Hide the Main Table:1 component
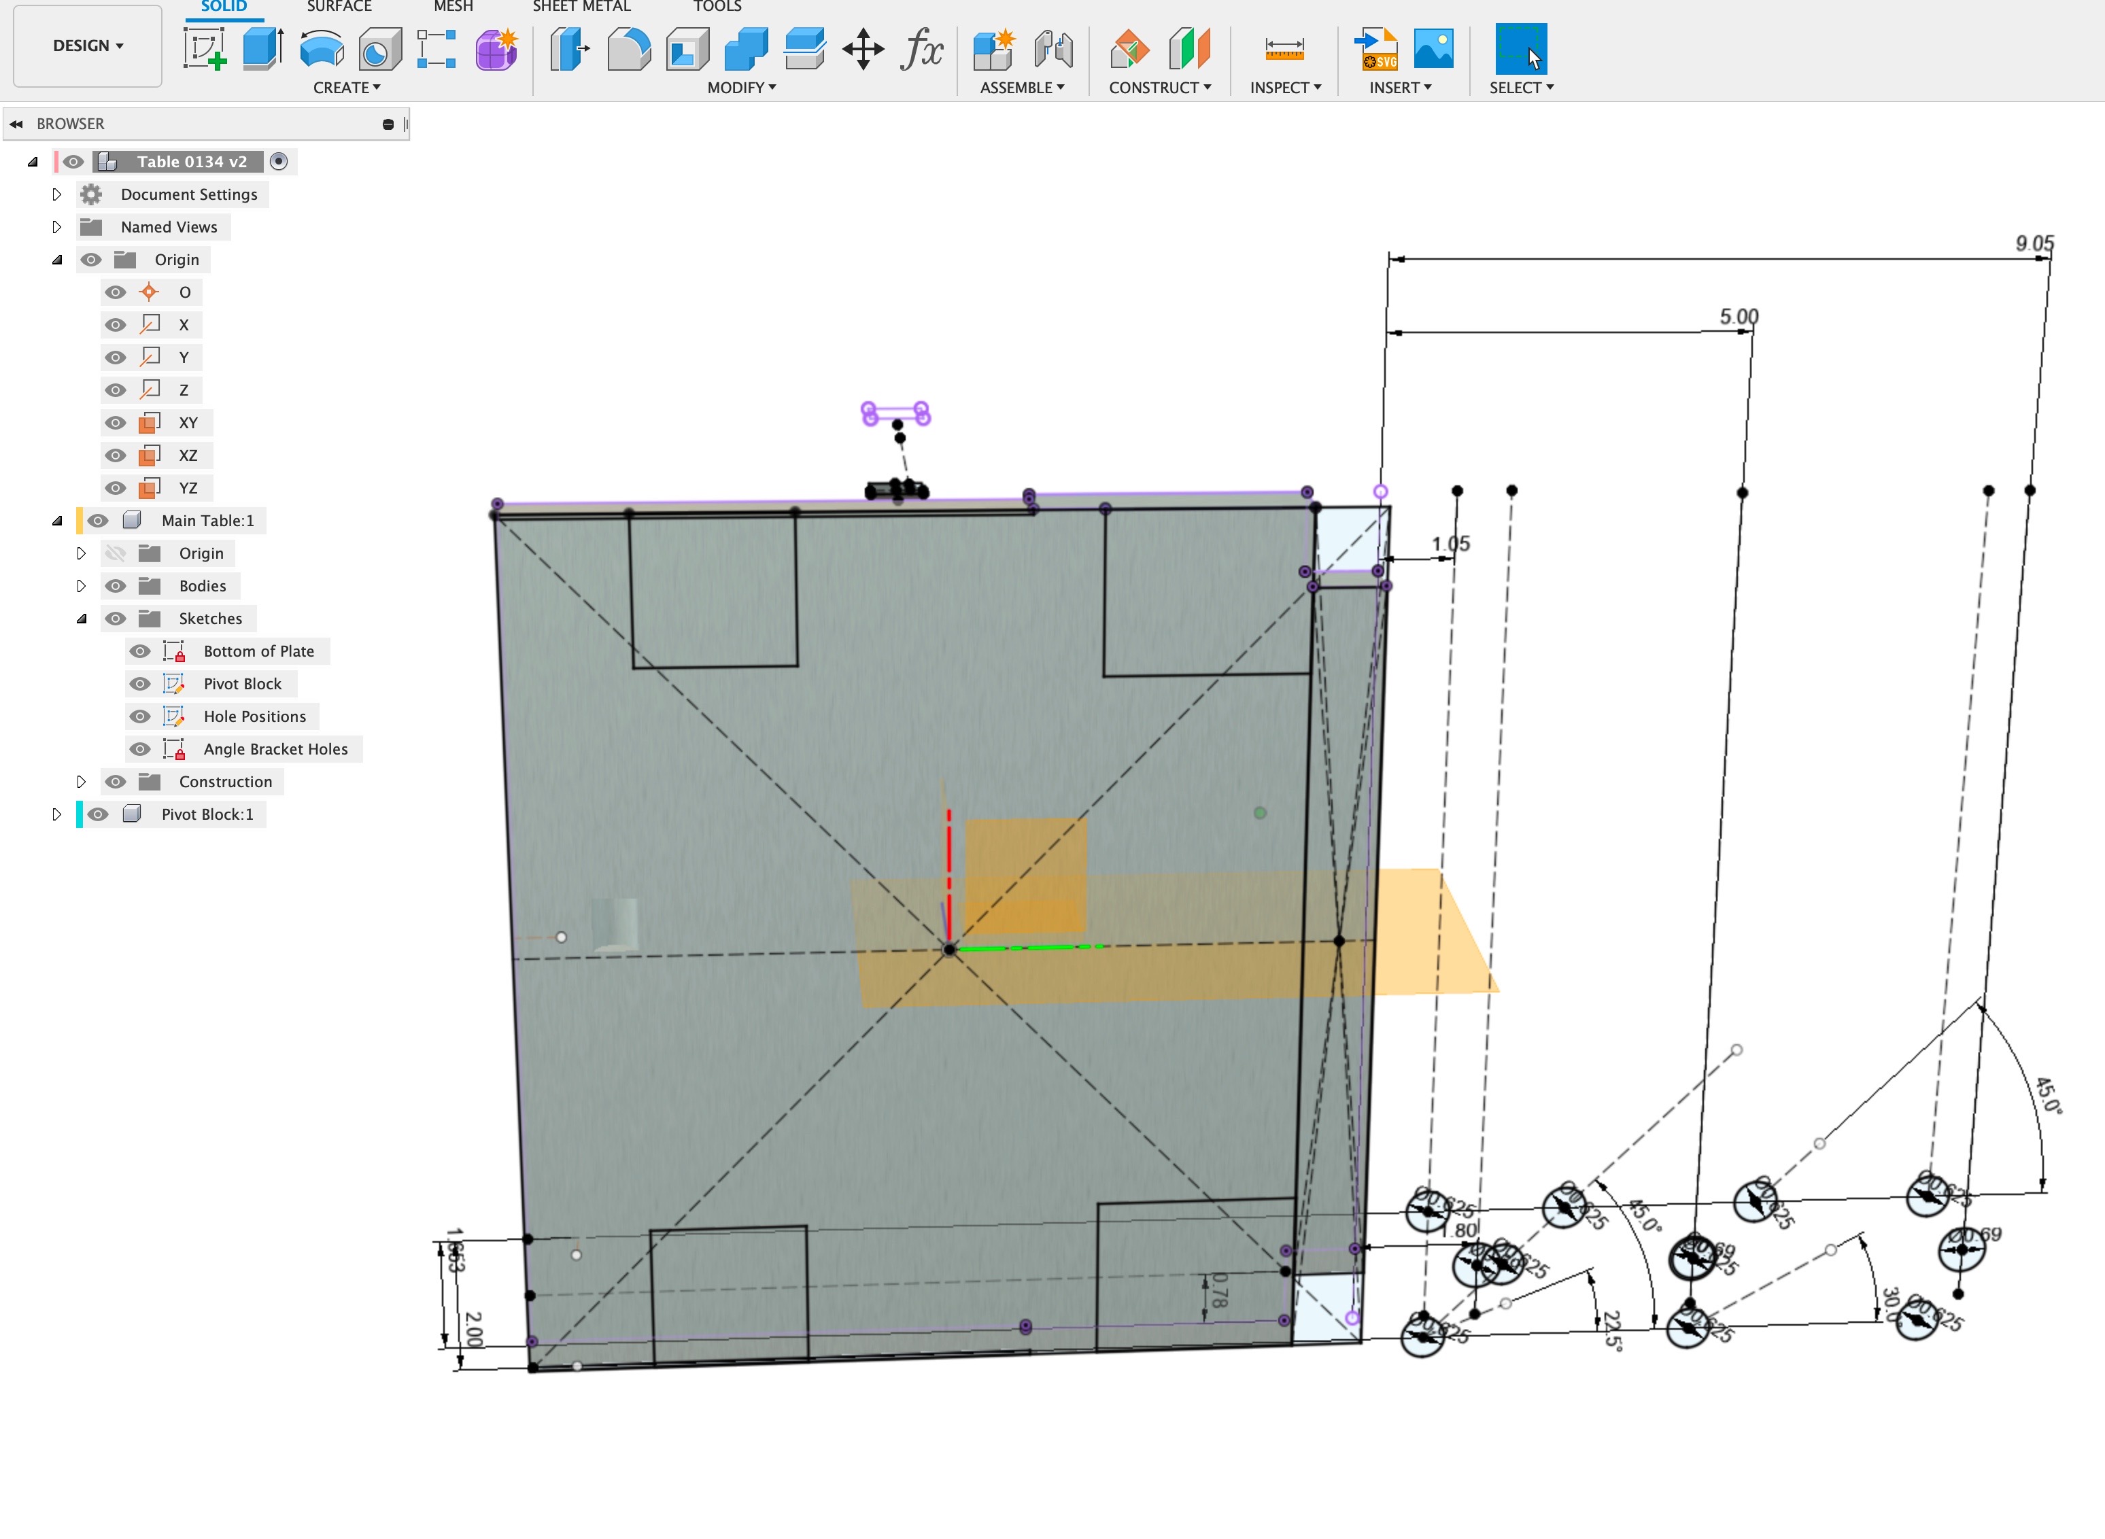The image size is (2105, 1539). (98, 520)
